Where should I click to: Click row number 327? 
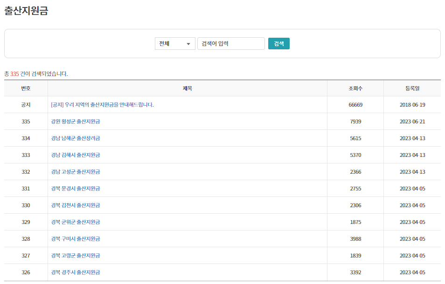[x=26, y=256]
